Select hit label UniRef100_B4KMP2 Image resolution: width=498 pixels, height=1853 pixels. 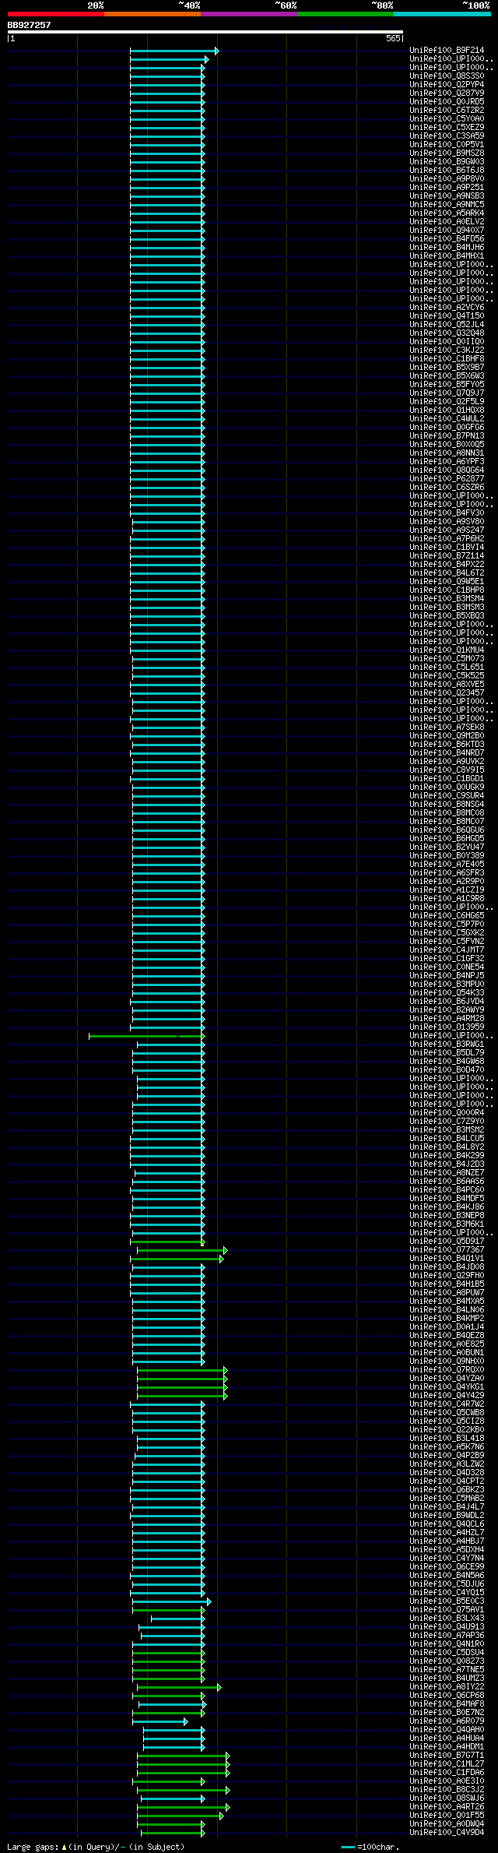(447, 1319)
